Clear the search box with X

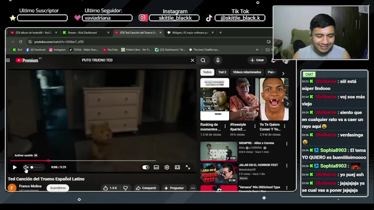(192, 60)
